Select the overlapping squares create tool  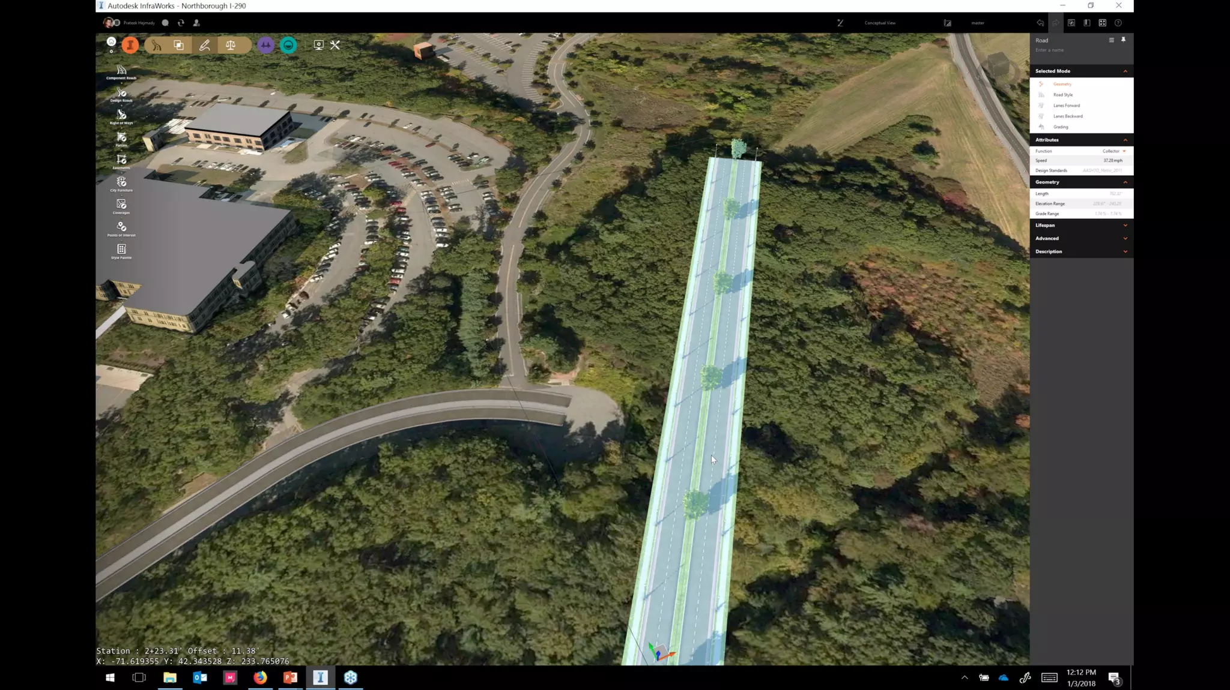[x=179, y=45]
